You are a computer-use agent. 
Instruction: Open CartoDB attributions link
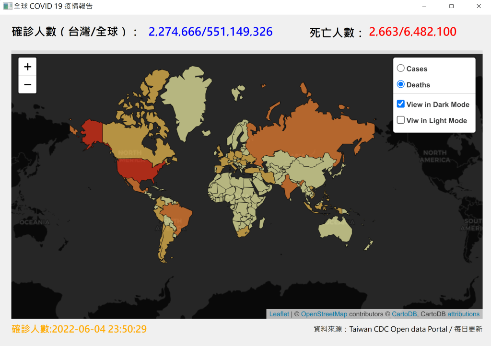click(463, 314)
